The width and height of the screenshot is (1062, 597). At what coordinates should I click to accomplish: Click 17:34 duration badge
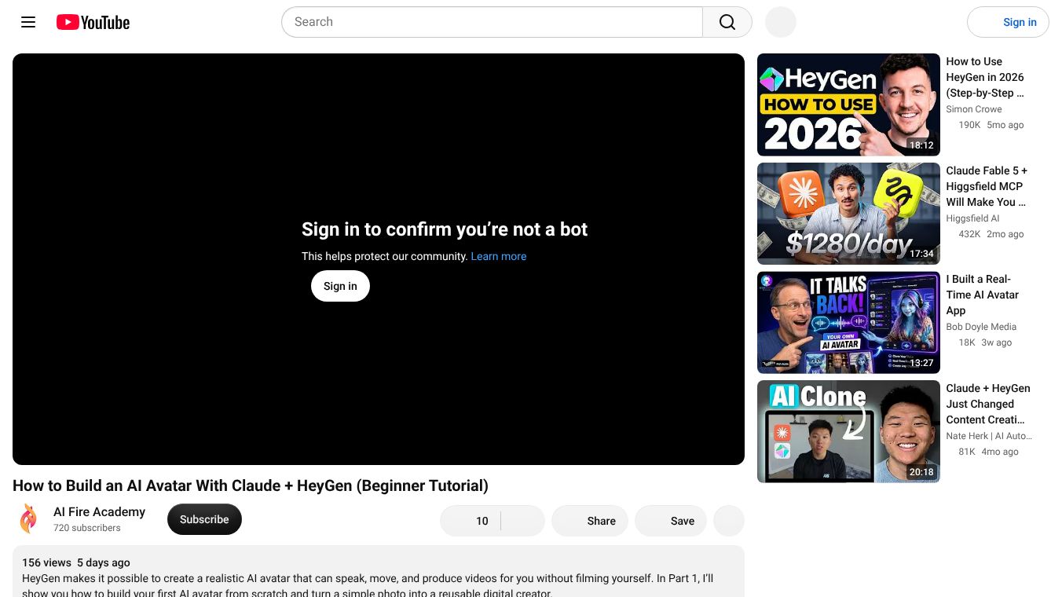click(921, 254)
